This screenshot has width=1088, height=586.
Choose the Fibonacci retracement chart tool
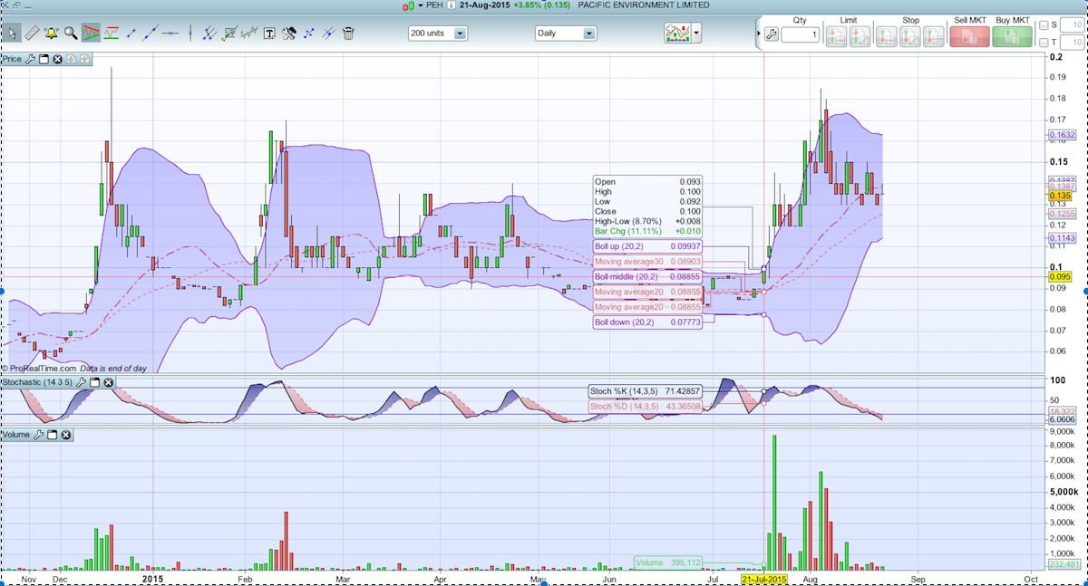(x=229, y=34)
